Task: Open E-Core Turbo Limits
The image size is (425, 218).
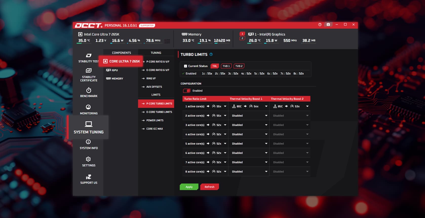Action: point(157,112)
